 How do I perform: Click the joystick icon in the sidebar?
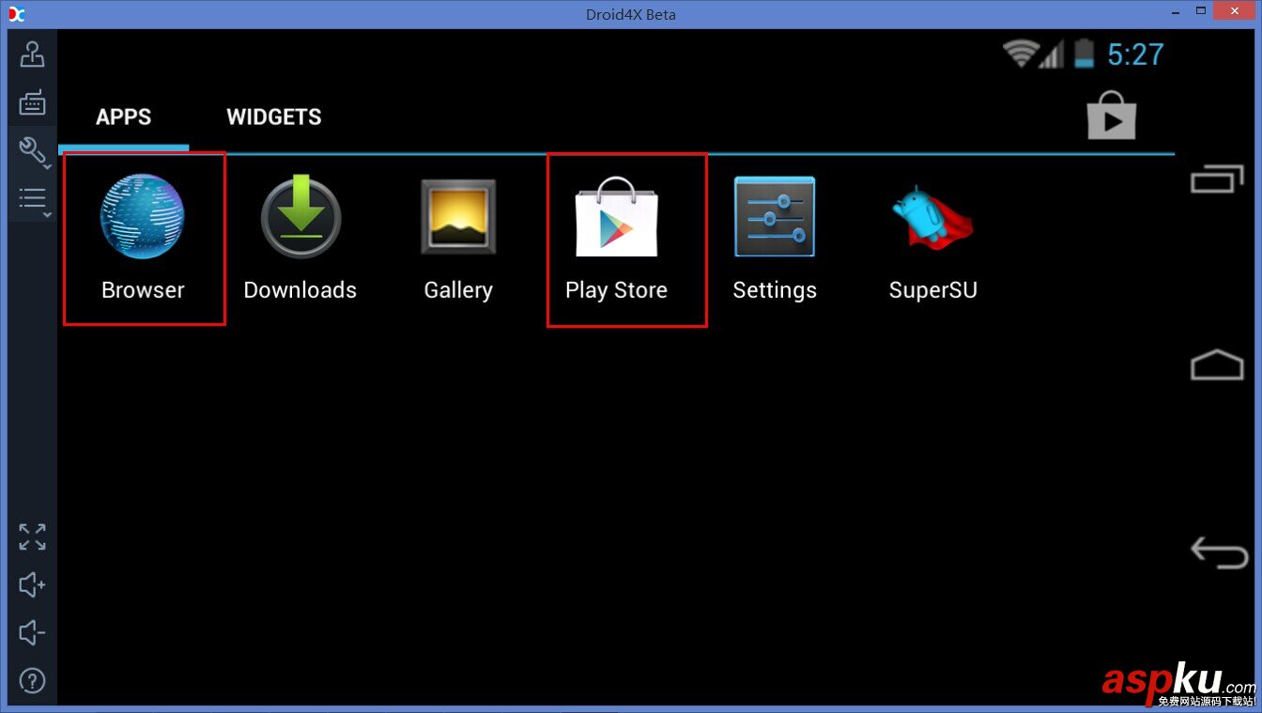point(32,54)
